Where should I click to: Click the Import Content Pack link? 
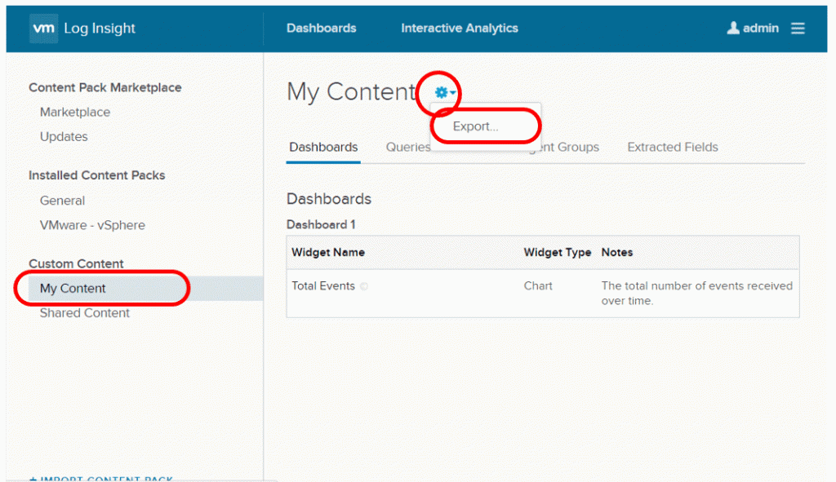click(x=101, y=479)
